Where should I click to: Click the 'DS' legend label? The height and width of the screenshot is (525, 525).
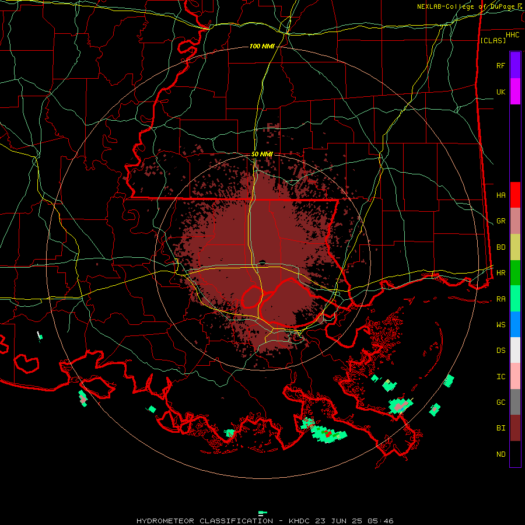(x=501, y=350)
